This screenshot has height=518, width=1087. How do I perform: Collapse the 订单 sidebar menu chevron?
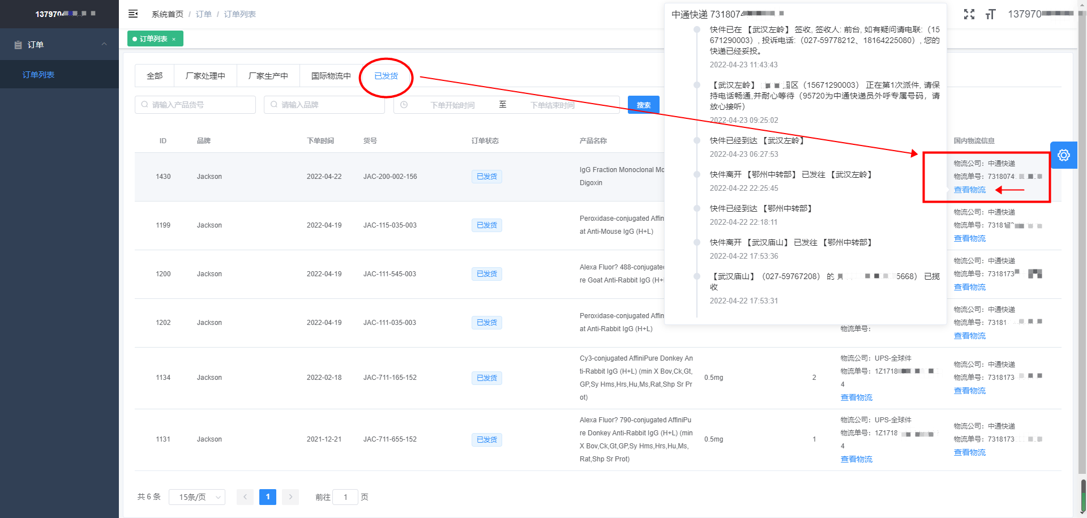(104, 44)
